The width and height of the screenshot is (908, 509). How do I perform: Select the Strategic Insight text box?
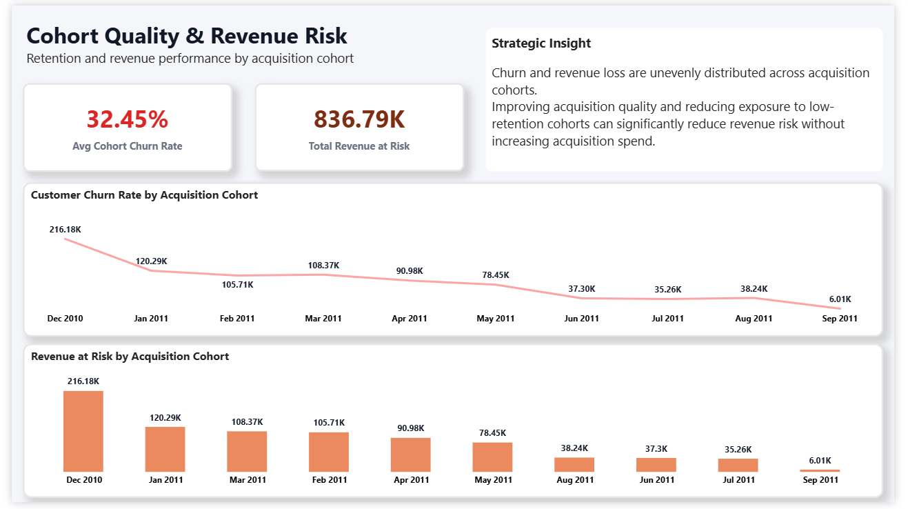click(684, 99)
